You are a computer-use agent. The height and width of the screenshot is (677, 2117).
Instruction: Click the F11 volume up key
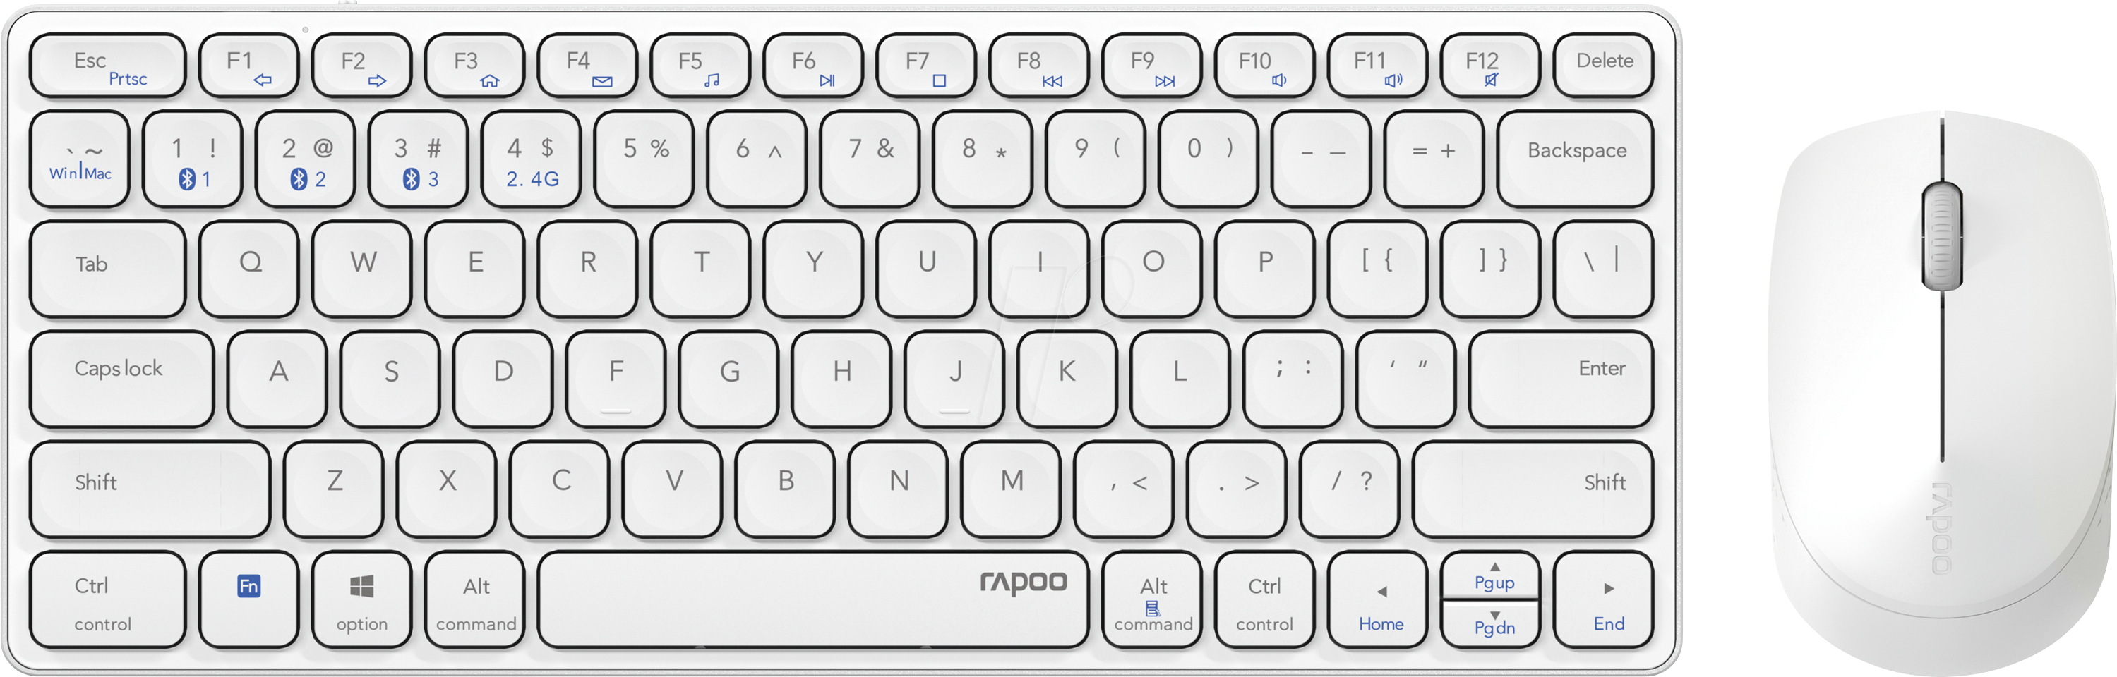(x=1378, y=65)
